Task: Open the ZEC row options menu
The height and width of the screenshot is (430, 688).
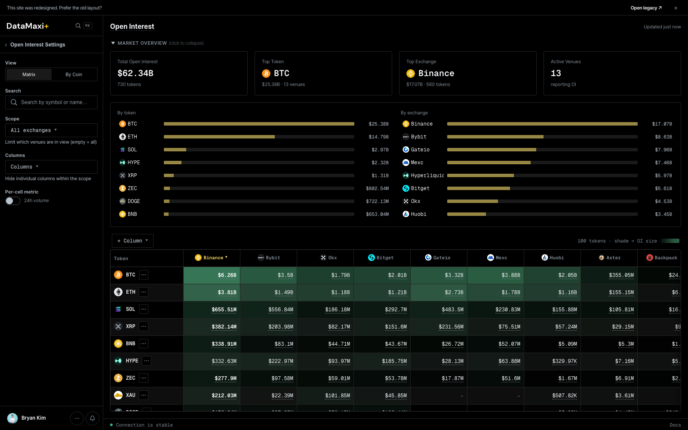Action: pyautogui.click(x=144, y=378)
